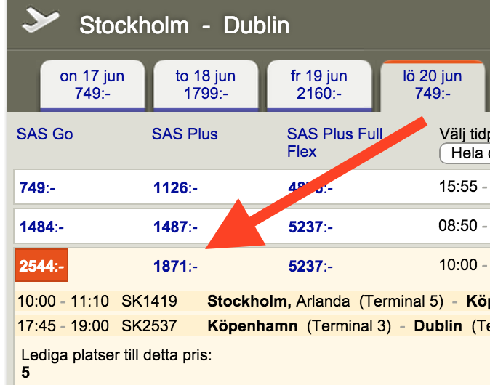Open the Hela time filter dropdown

(x=465, y=153)
